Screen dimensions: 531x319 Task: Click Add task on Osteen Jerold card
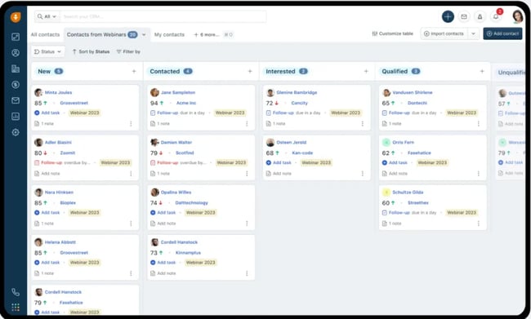(279, 162)
